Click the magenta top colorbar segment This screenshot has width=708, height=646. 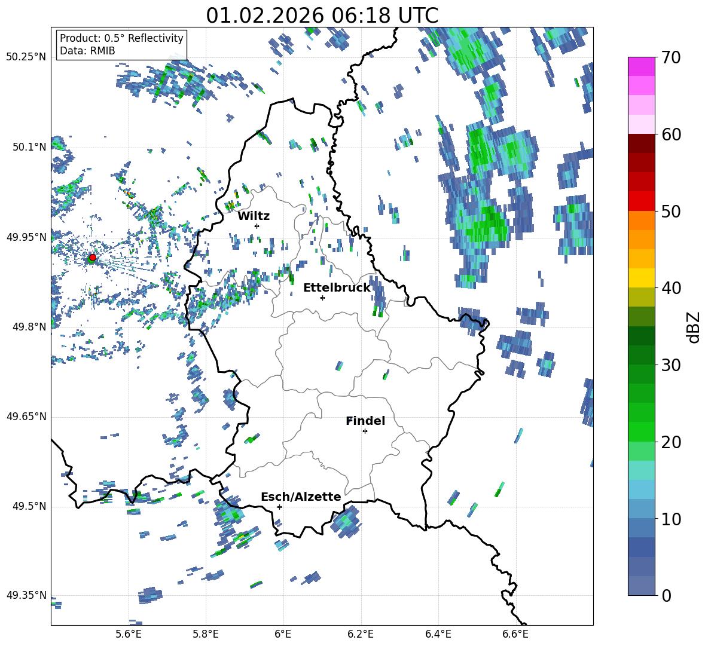point(641,66)
